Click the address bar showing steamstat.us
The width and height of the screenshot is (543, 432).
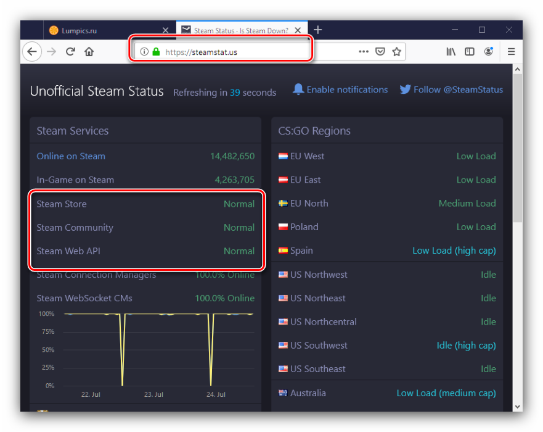tap(259, 52)
